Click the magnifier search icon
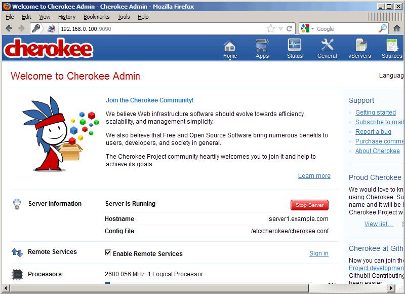This screenshot has height=294, width=405. coord(383,29)
